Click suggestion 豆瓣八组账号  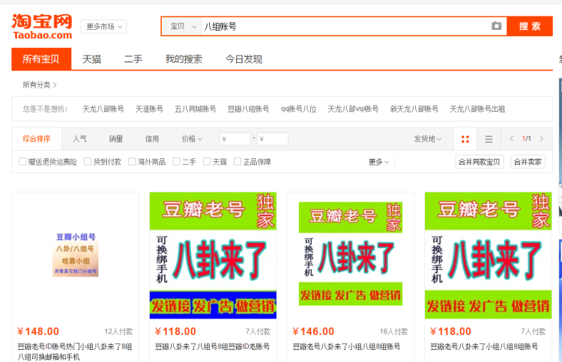click(x=248, y=109)
